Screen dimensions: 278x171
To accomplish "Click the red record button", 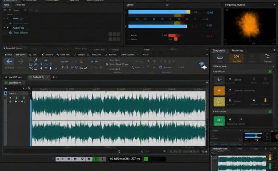I will (89, 159).
